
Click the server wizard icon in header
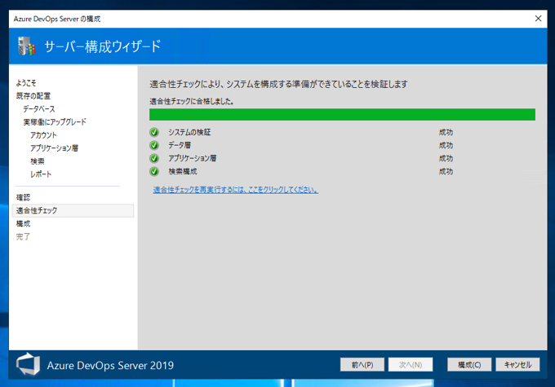click(x=27, y=46)
